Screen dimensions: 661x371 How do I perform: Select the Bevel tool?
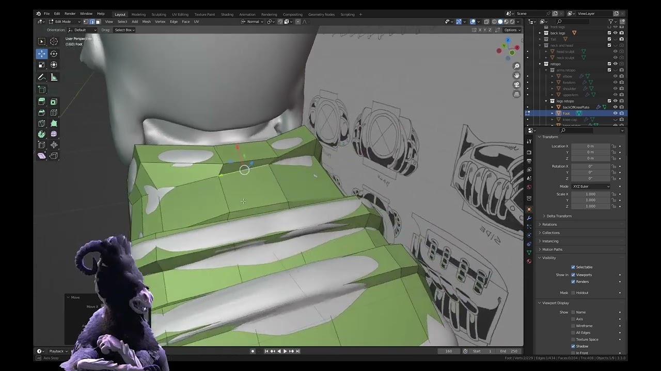point(42,113)
